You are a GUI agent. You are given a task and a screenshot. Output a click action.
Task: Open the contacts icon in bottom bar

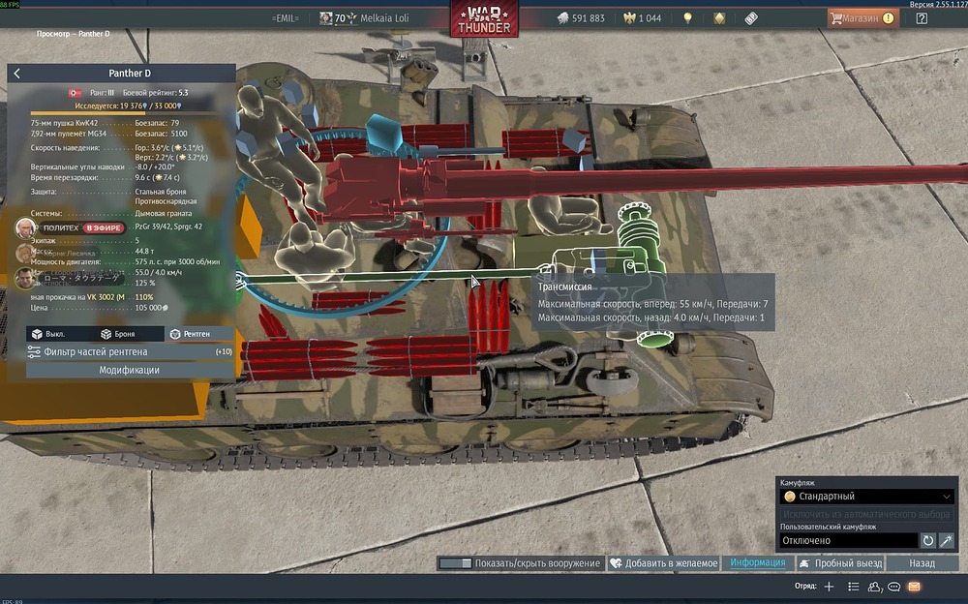(874, 587)
